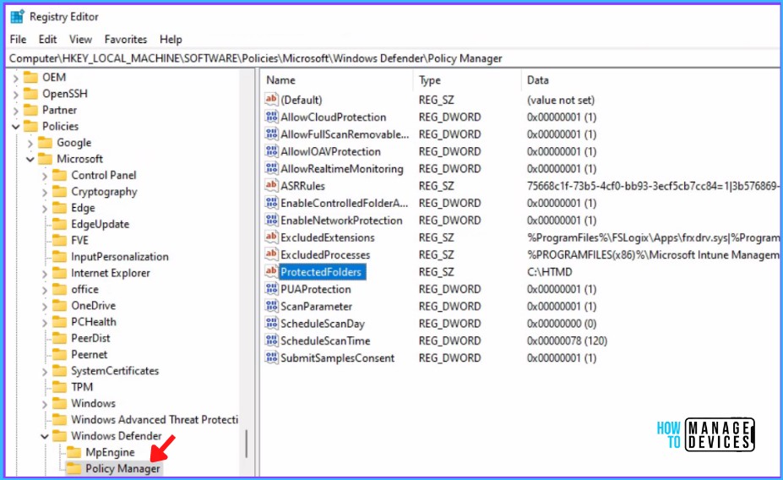This screenshot has width=783, height=480.
Task: Expand the Internet Explorer key
Action: [45, 274]
